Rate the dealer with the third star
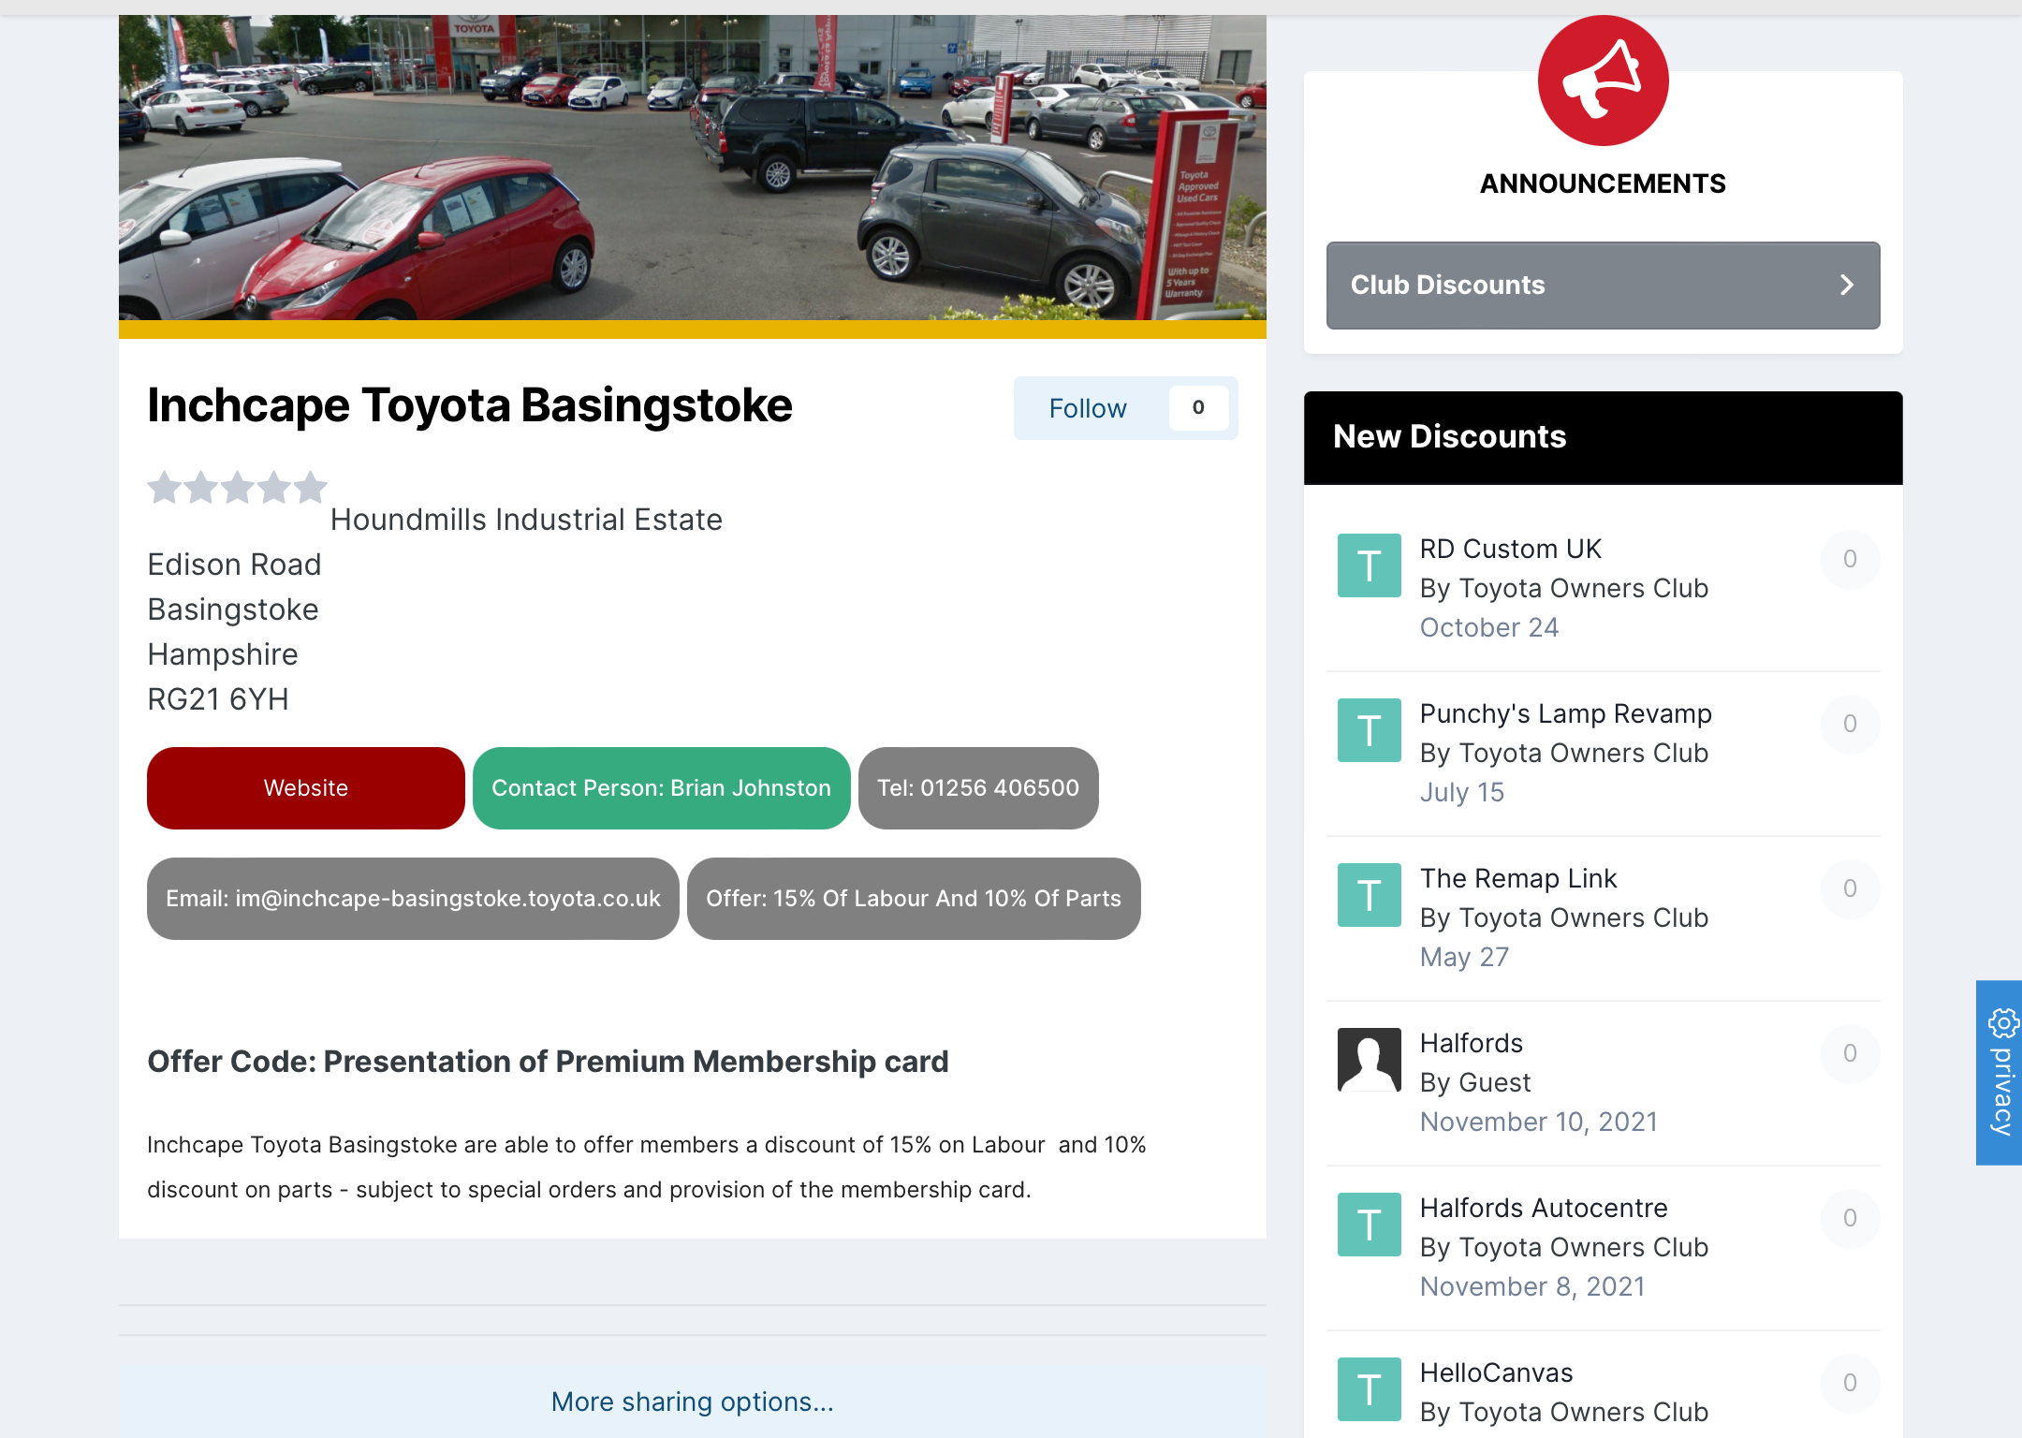2022x1438 pixels. point(238,487)
